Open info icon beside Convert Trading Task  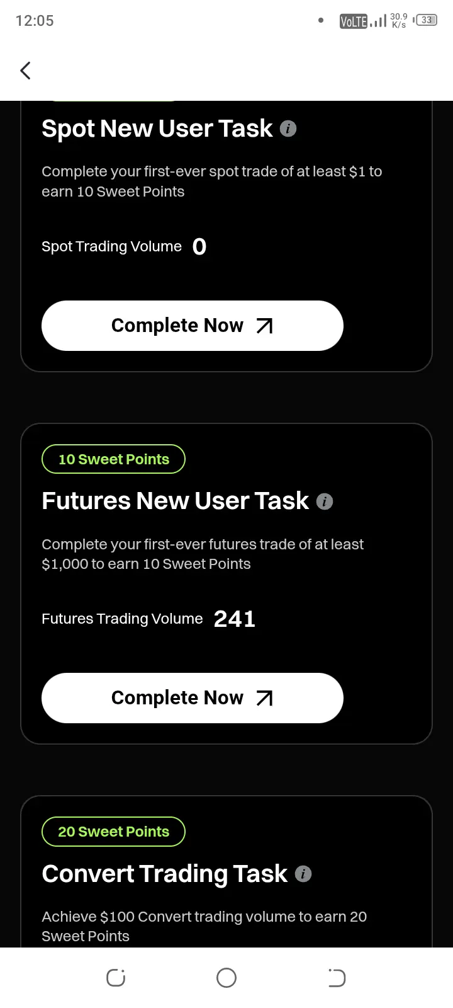coord(303,874)
